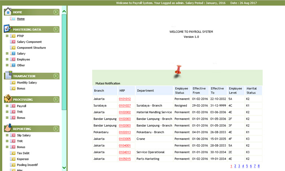This screenshot has height=171, width=285.
Task: Click the Reporting pinned-note icon
Action: point(8,128)
